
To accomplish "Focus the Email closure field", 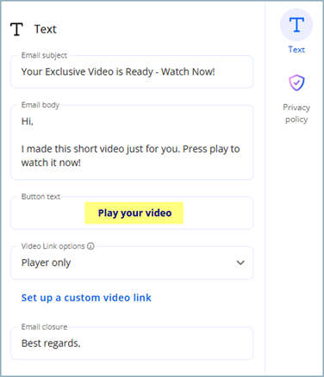I will click(x=132, y=343).
